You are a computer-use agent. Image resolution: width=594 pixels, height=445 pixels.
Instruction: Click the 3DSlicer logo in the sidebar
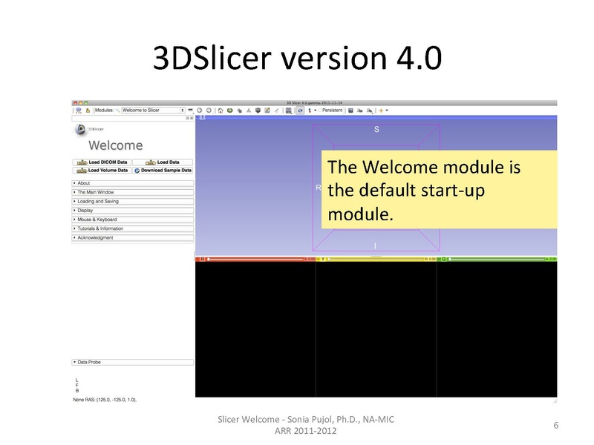pos(80,129)
